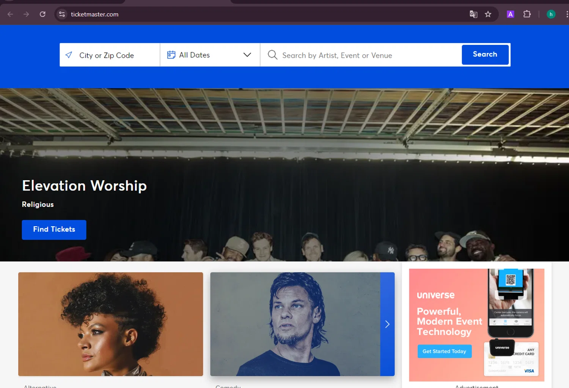
Task: Click the blue Search button
Action: tap(485, 55)
